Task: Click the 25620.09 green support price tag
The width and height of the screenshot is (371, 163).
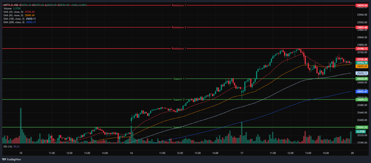Action: tap(362, 79)
